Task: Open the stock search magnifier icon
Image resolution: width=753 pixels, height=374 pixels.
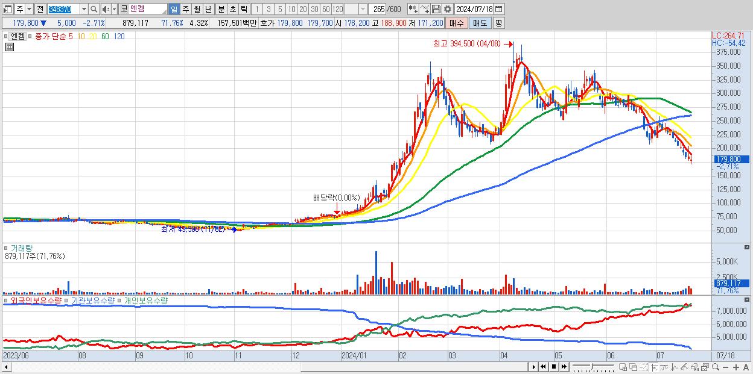Action: (94, 9)
